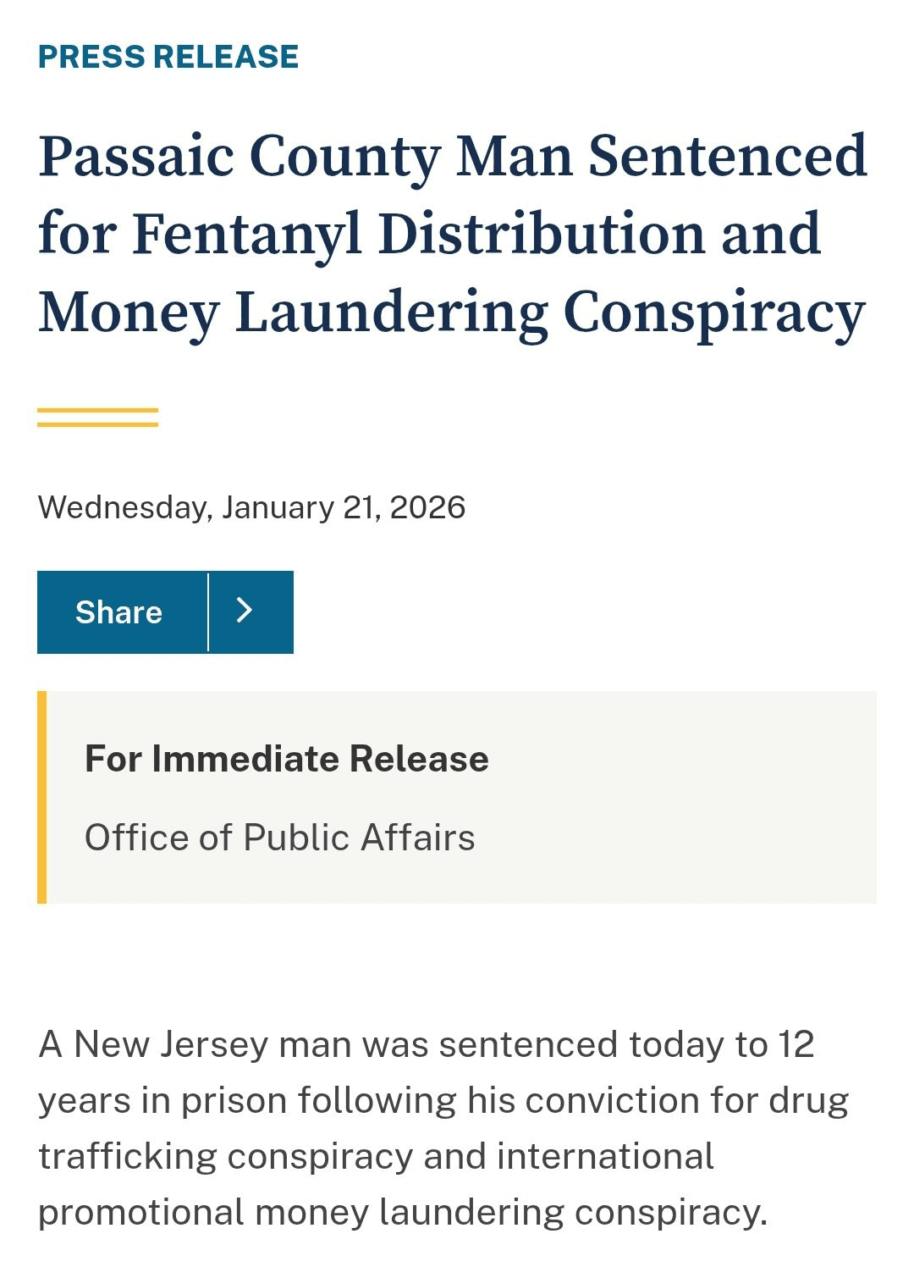Click the yellow double-line divider under headline

click(x=97, y=418)
